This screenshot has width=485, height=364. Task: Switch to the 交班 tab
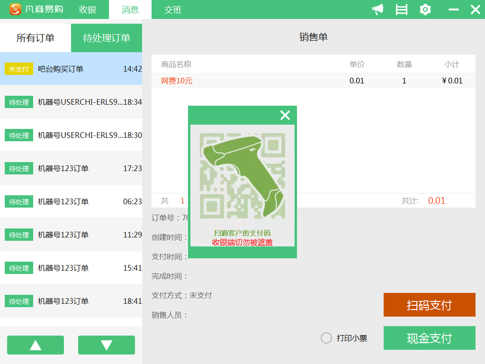[172, 9]
